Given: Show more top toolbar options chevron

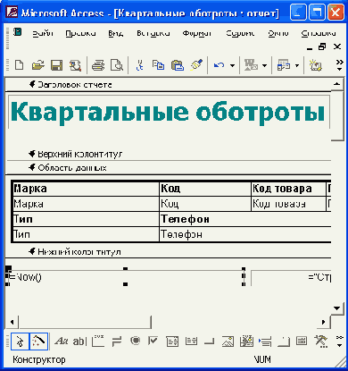Looking at the screenshot, I should [x=339, y=65].
